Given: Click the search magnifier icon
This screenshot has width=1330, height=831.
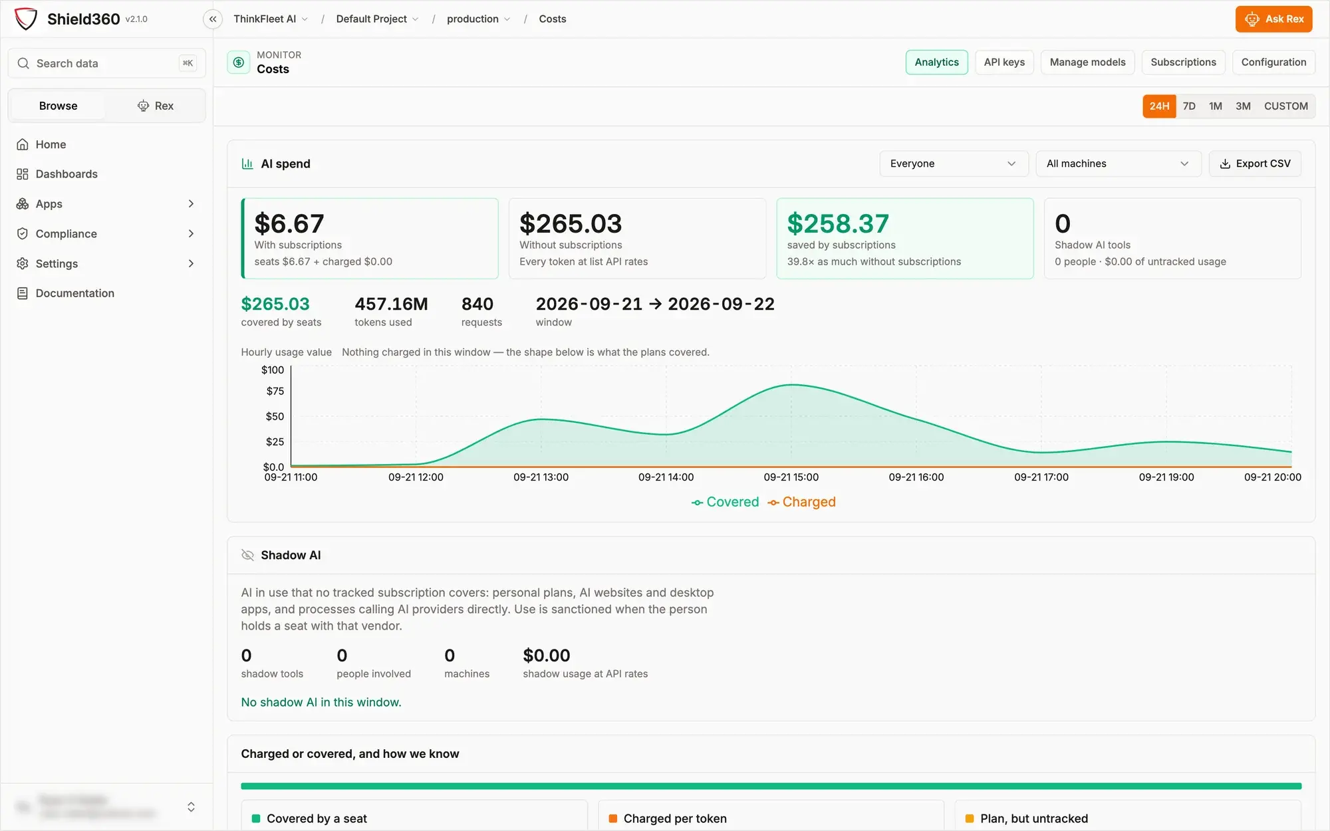Looking at the screenshot, I should coord(23,63).
